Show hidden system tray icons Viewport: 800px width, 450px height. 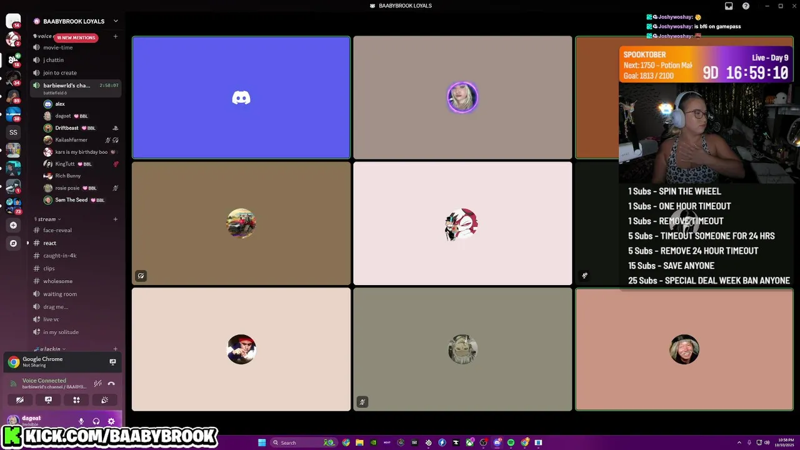pos(740,442)
